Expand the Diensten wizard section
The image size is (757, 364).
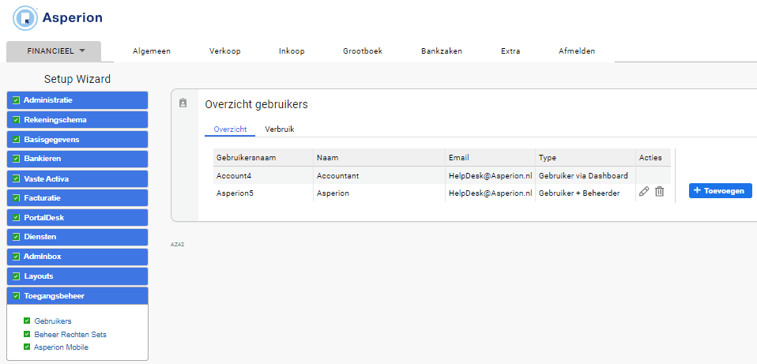[x=77, y=237]
